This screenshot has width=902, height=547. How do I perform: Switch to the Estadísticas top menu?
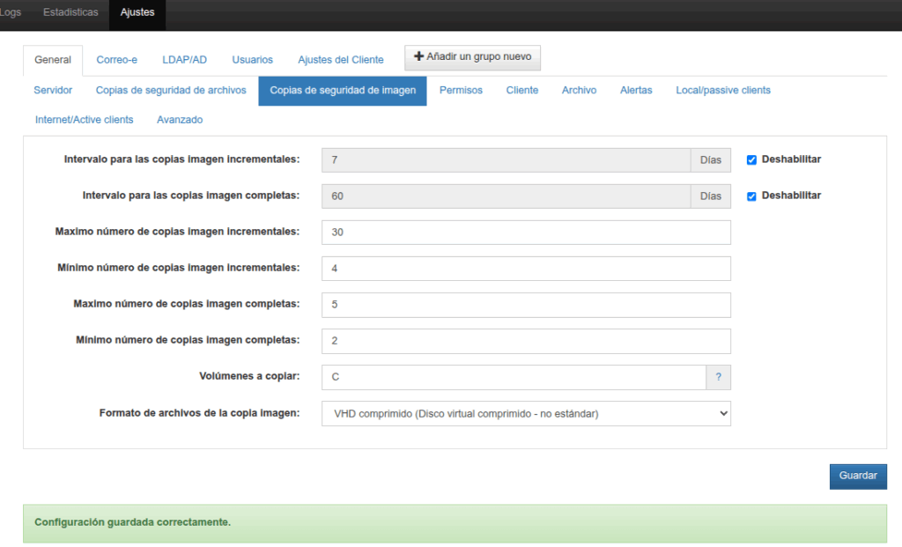(70, 12)
